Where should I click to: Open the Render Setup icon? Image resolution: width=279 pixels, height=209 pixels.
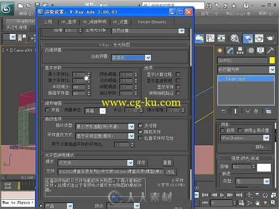248,38
